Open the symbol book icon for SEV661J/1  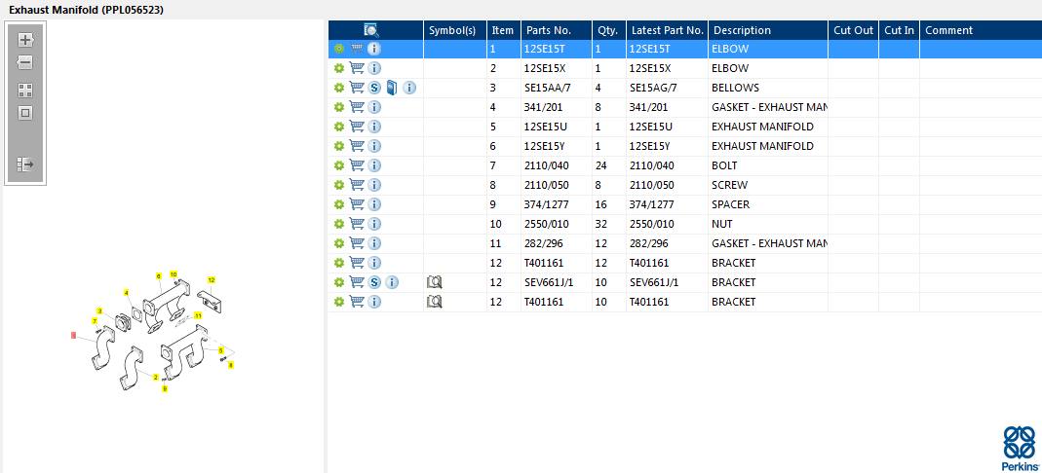point(434,282)
